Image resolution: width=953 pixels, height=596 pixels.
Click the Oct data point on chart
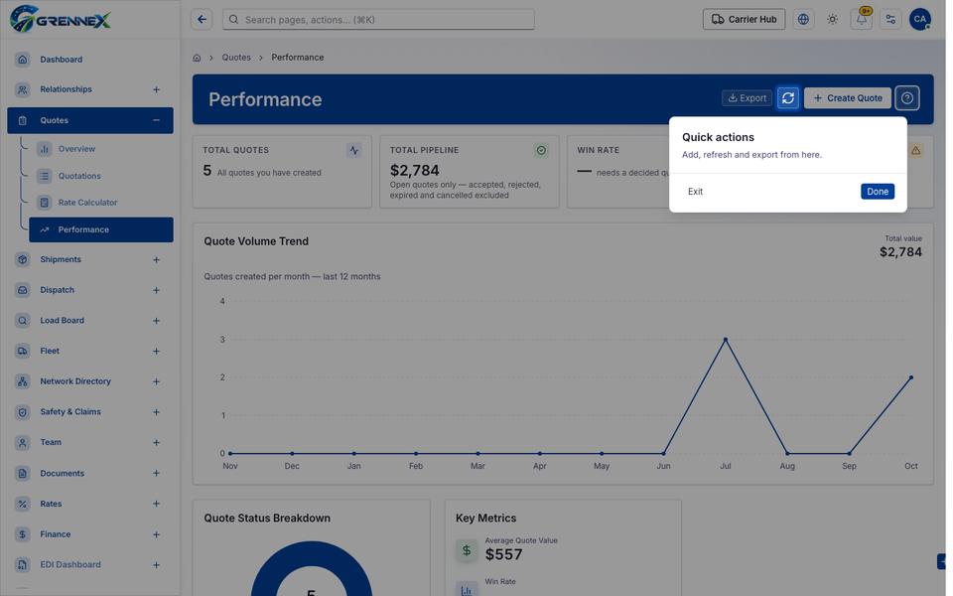pos(911,377)
